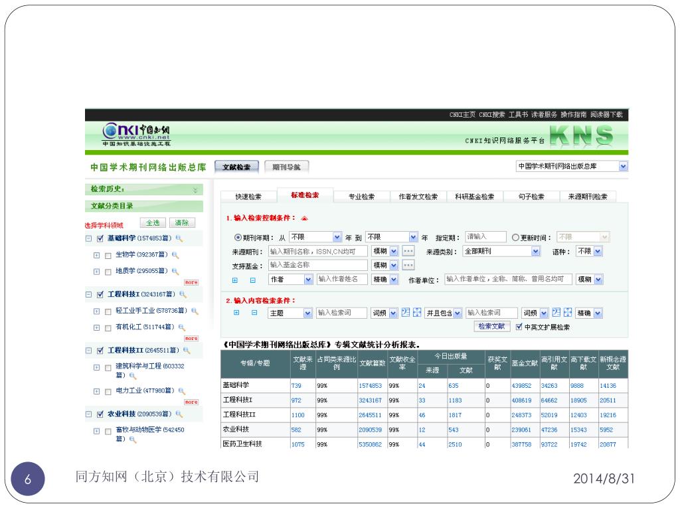This screenshot has width=680, height=510.
Task: Add a content condition row with plus icon
Action: click(236, 313)
